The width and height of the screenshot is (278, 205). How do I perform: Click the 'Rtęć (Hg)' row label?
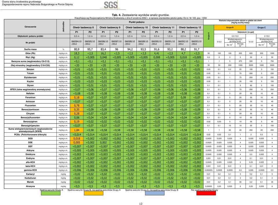click(30, 57)
